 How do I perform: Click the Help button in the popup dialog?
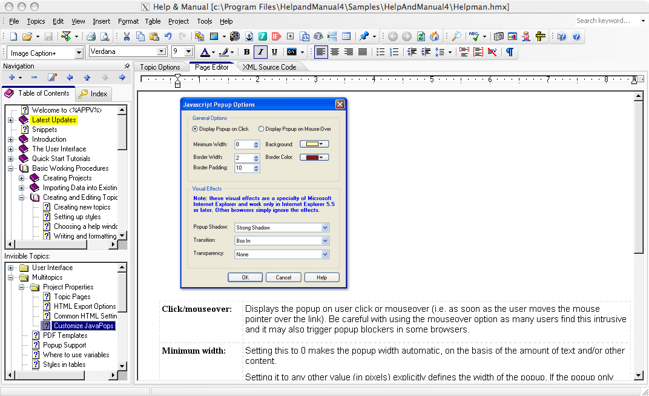tap(321, 277)
